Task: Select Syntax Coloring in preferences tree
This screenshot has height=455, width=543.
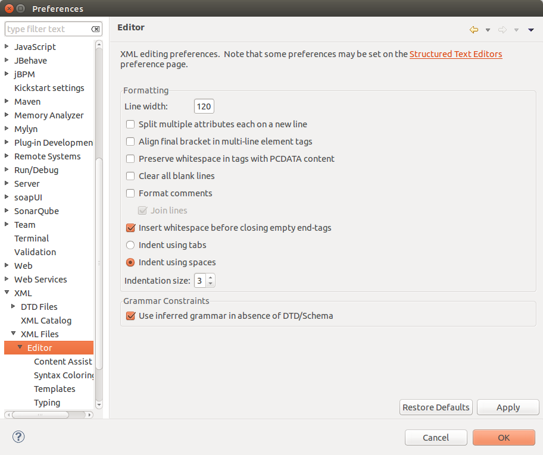Action: pos(63,375)
